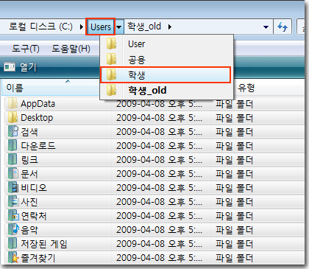Select the 저장된 게임 folder name
This screenshot has height=269, width=309.
pos(44,244)
